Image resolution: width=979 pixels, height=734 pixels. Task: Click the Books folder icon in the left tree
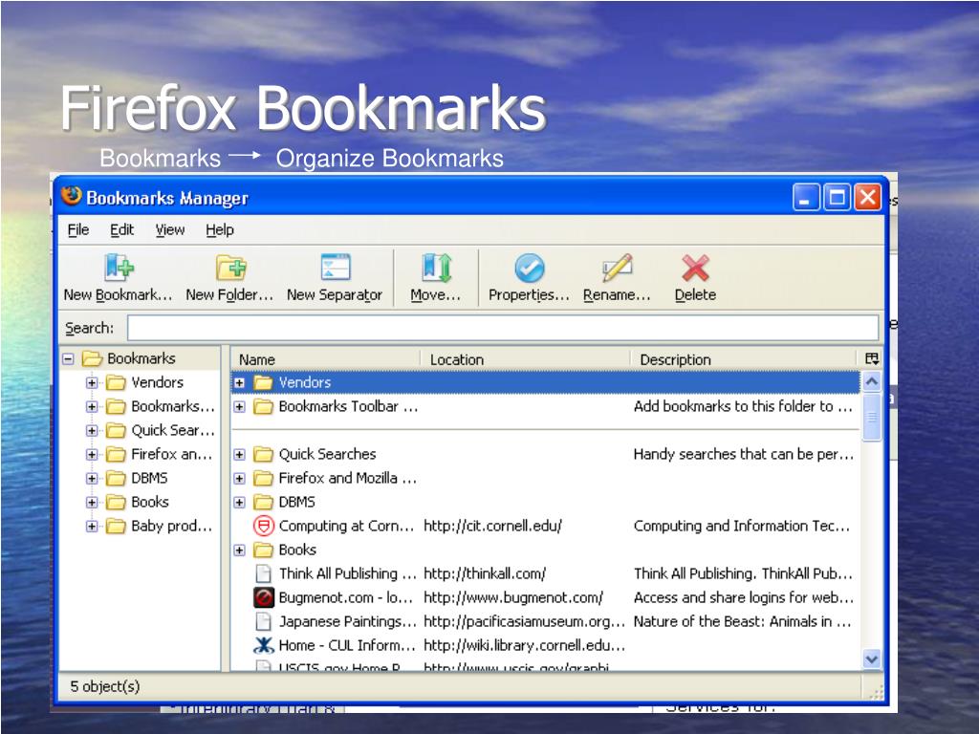[116, 502]
